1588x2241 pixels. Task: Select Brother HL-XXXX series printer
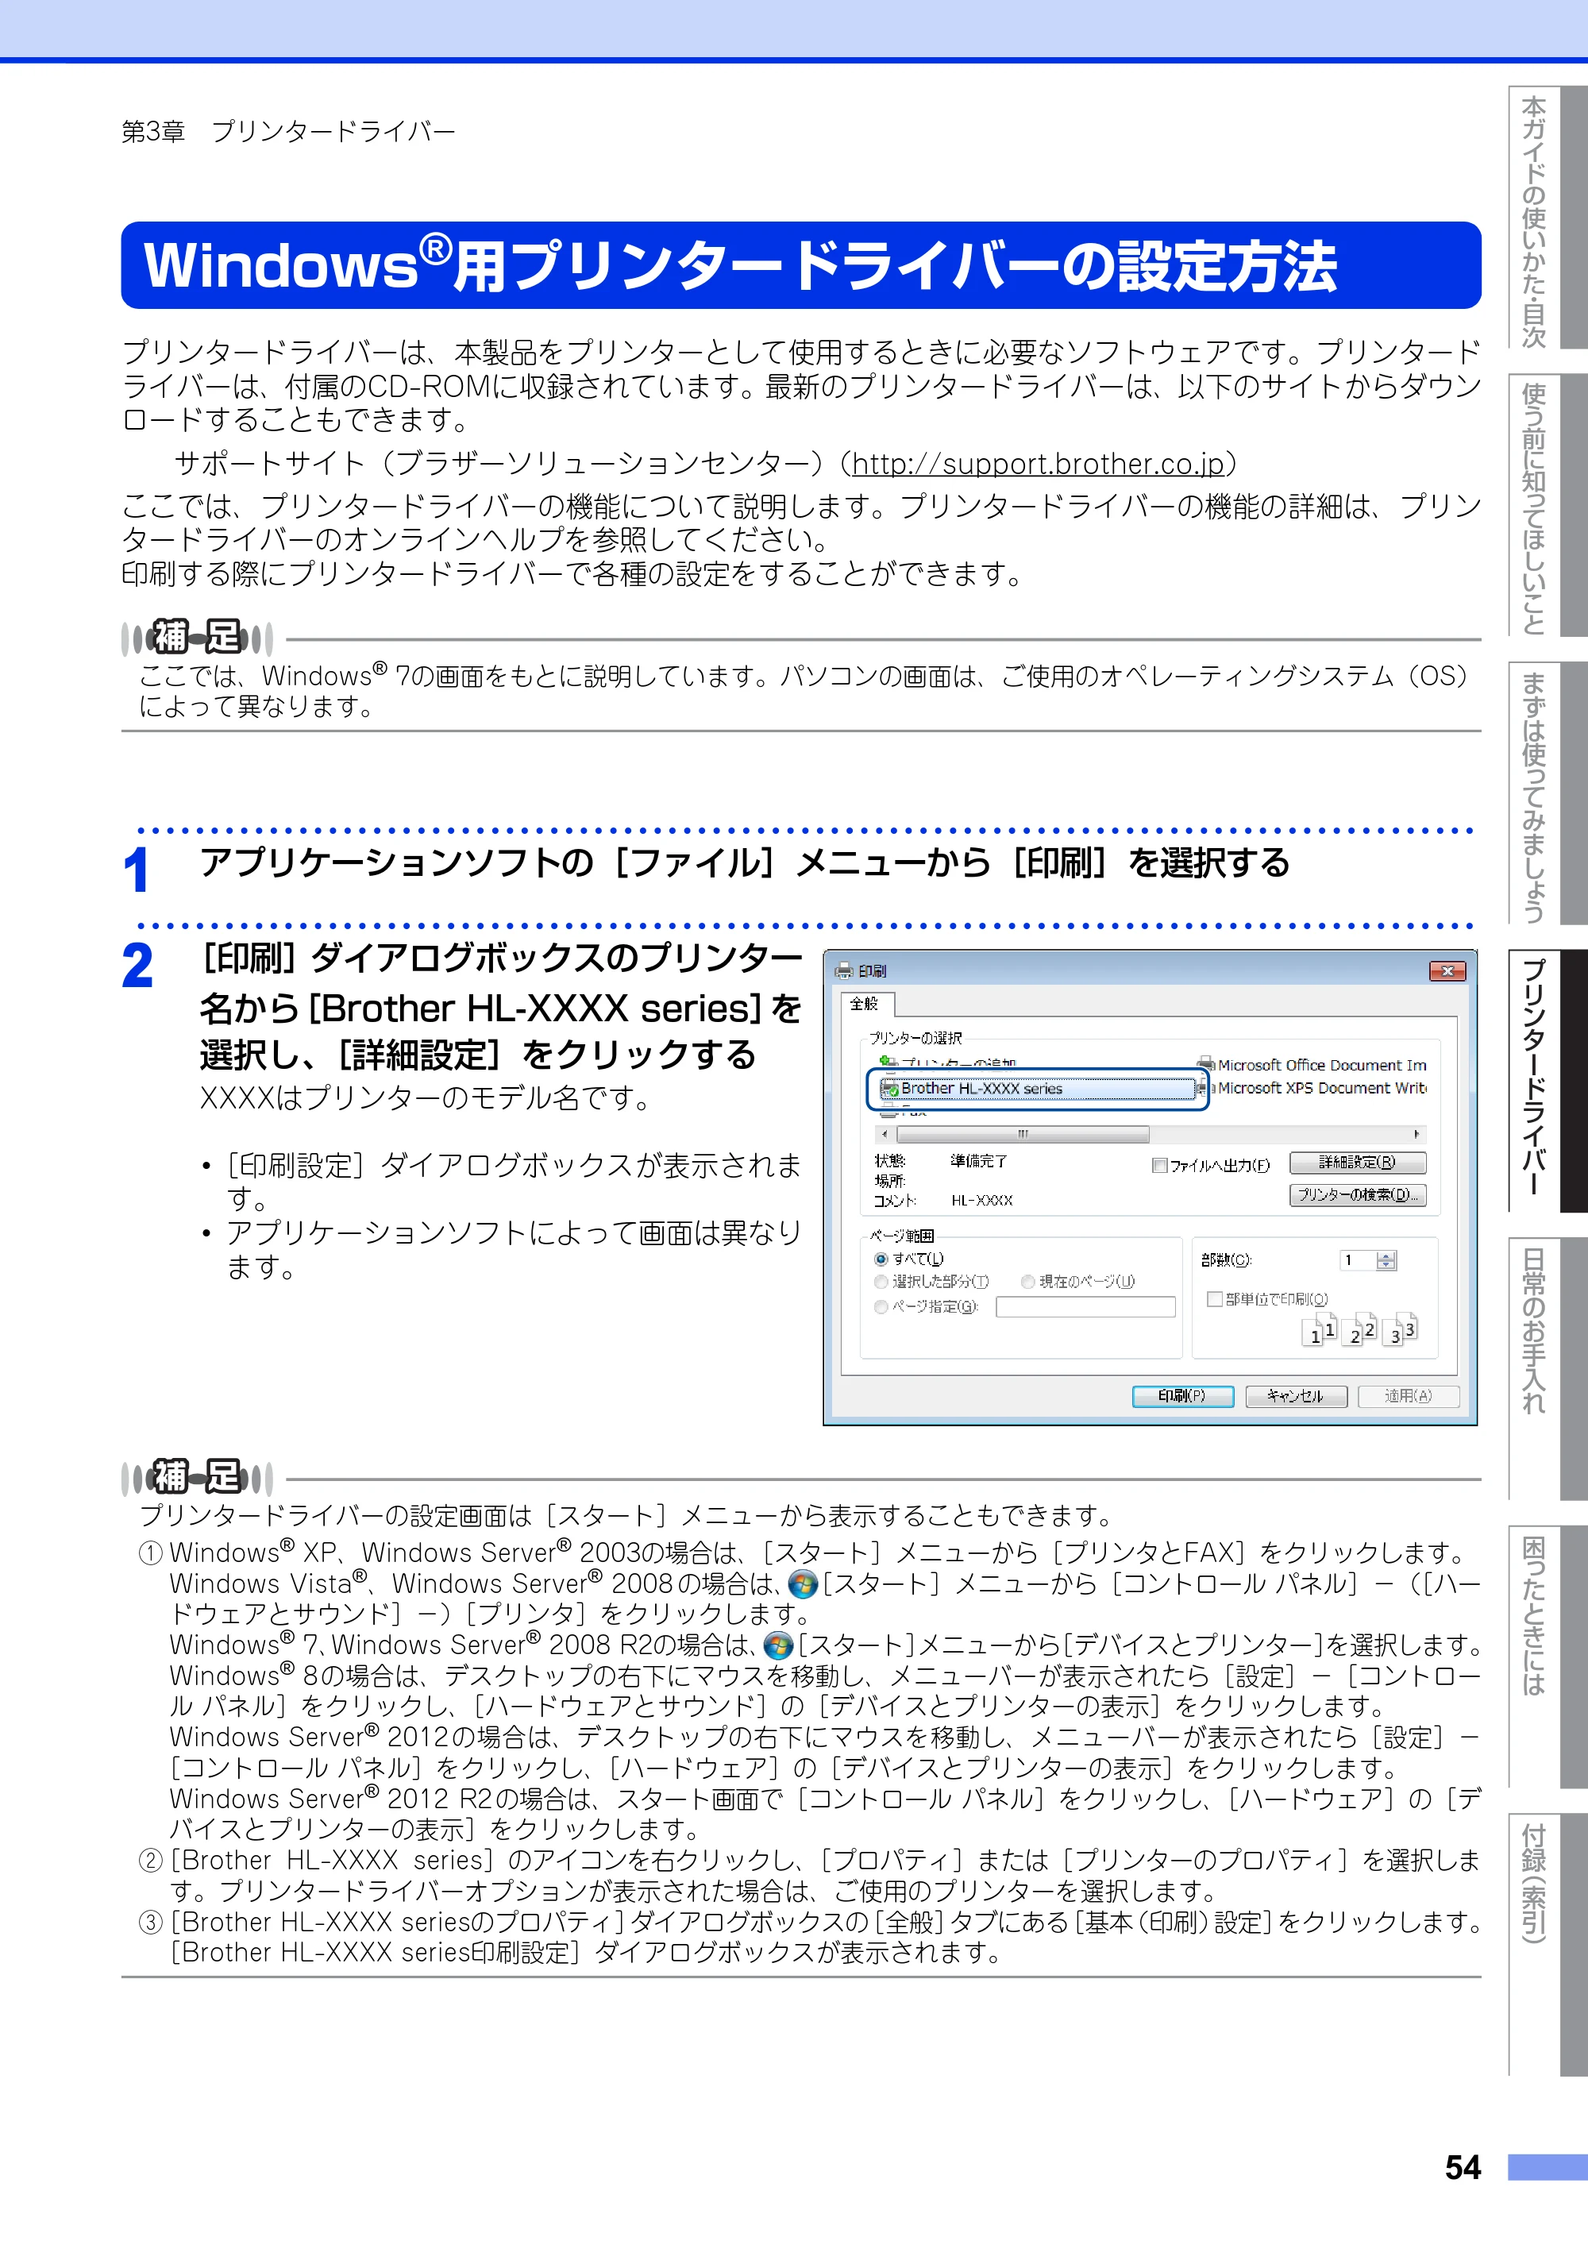coord(1038,1088)
